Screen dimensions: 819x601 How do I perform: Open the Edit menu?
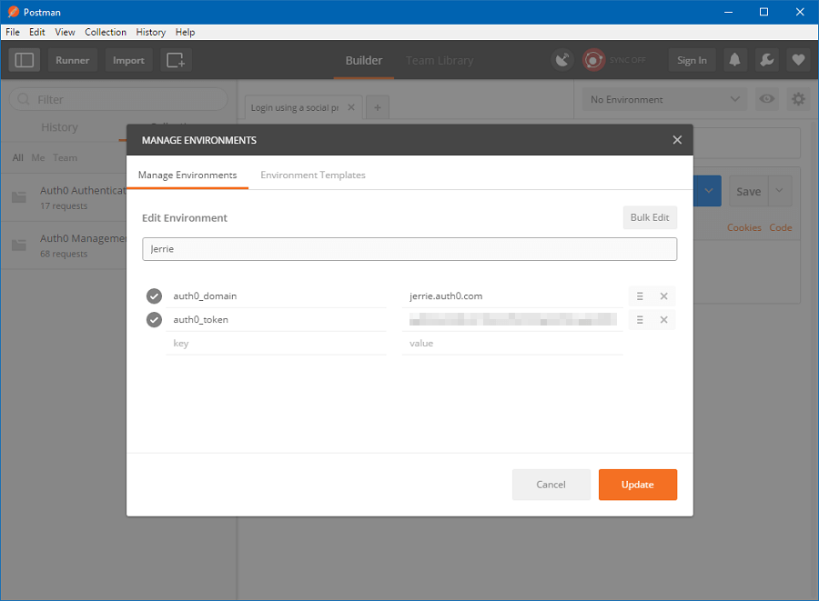pos(37,32)
